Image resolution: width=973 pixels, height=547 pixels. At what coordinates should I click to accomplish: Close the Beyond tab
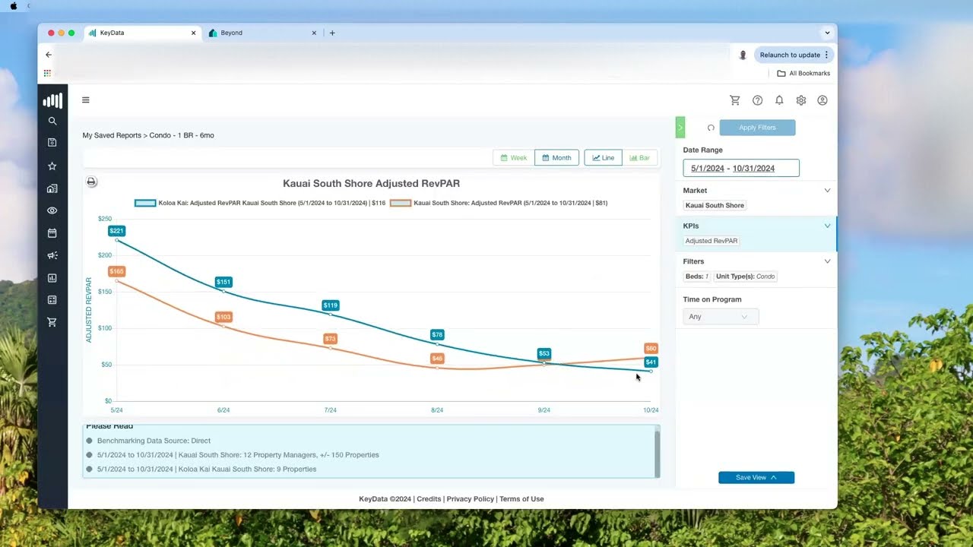tap(314, 33)
